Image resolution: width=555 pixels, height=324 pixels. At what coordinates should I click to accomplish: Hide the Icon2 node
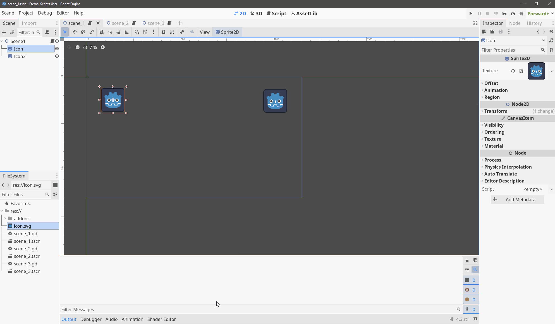coord(57,56)
